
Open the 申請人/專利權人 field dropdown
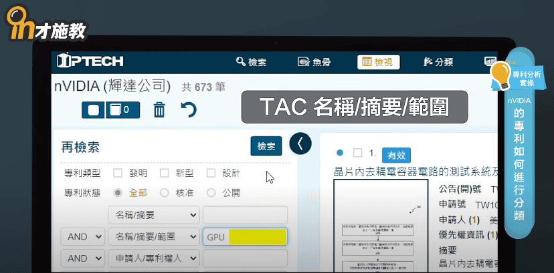point(153,258)
